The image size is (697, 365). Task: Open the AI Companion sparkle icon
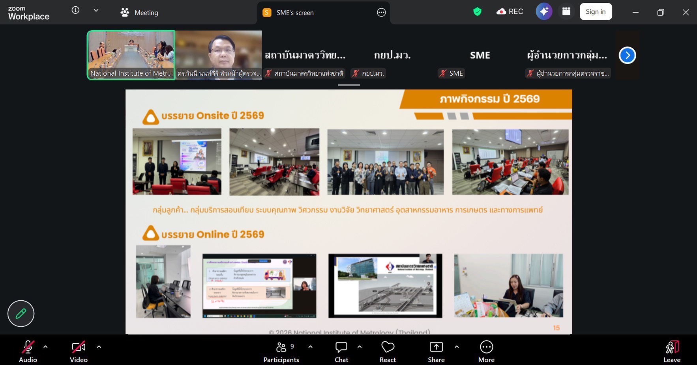pos(543,12)
